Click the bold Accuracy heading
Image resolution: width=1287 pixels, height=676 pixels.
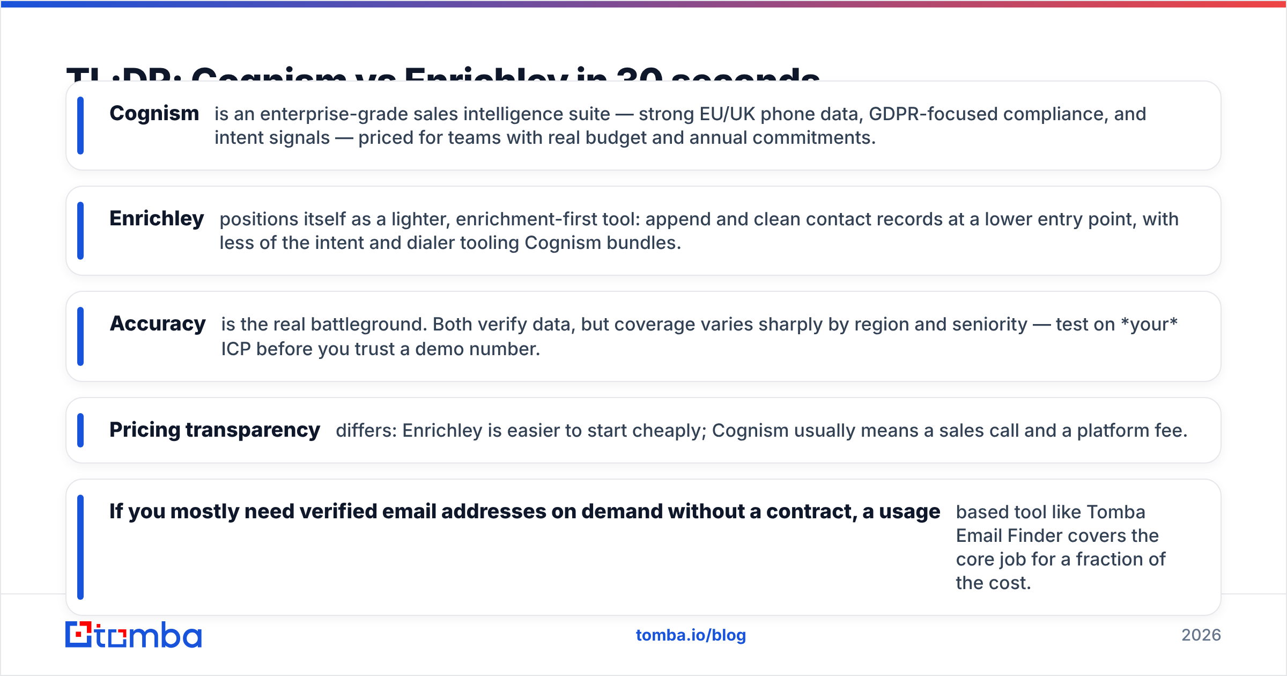(158, 324)
